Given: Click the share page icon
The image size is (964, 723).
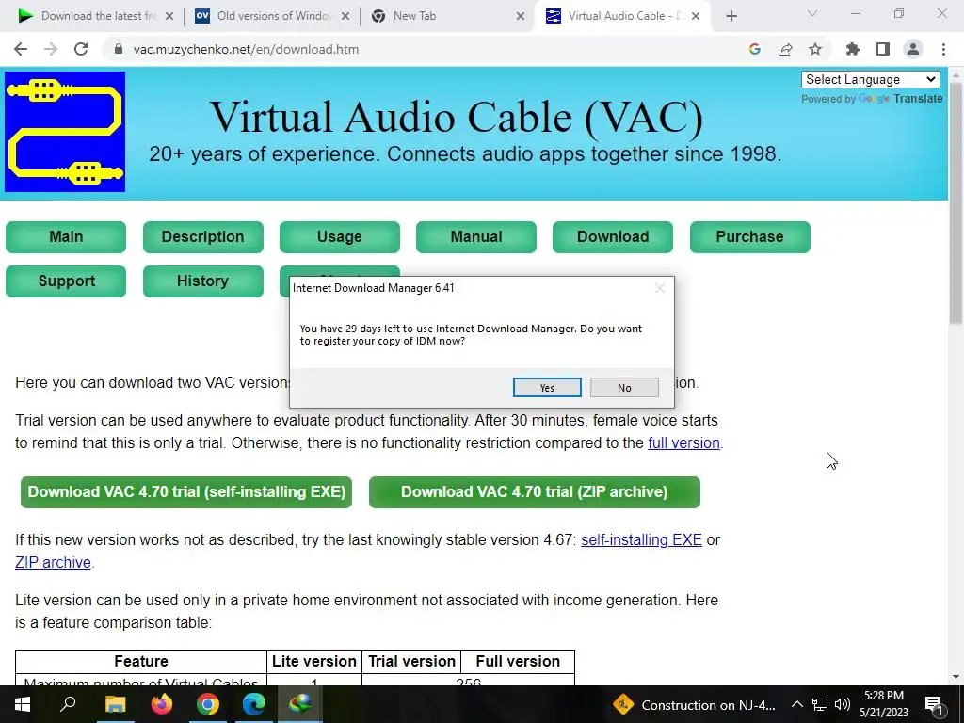Looking at the screenshot, I should [x=785, y=49].
